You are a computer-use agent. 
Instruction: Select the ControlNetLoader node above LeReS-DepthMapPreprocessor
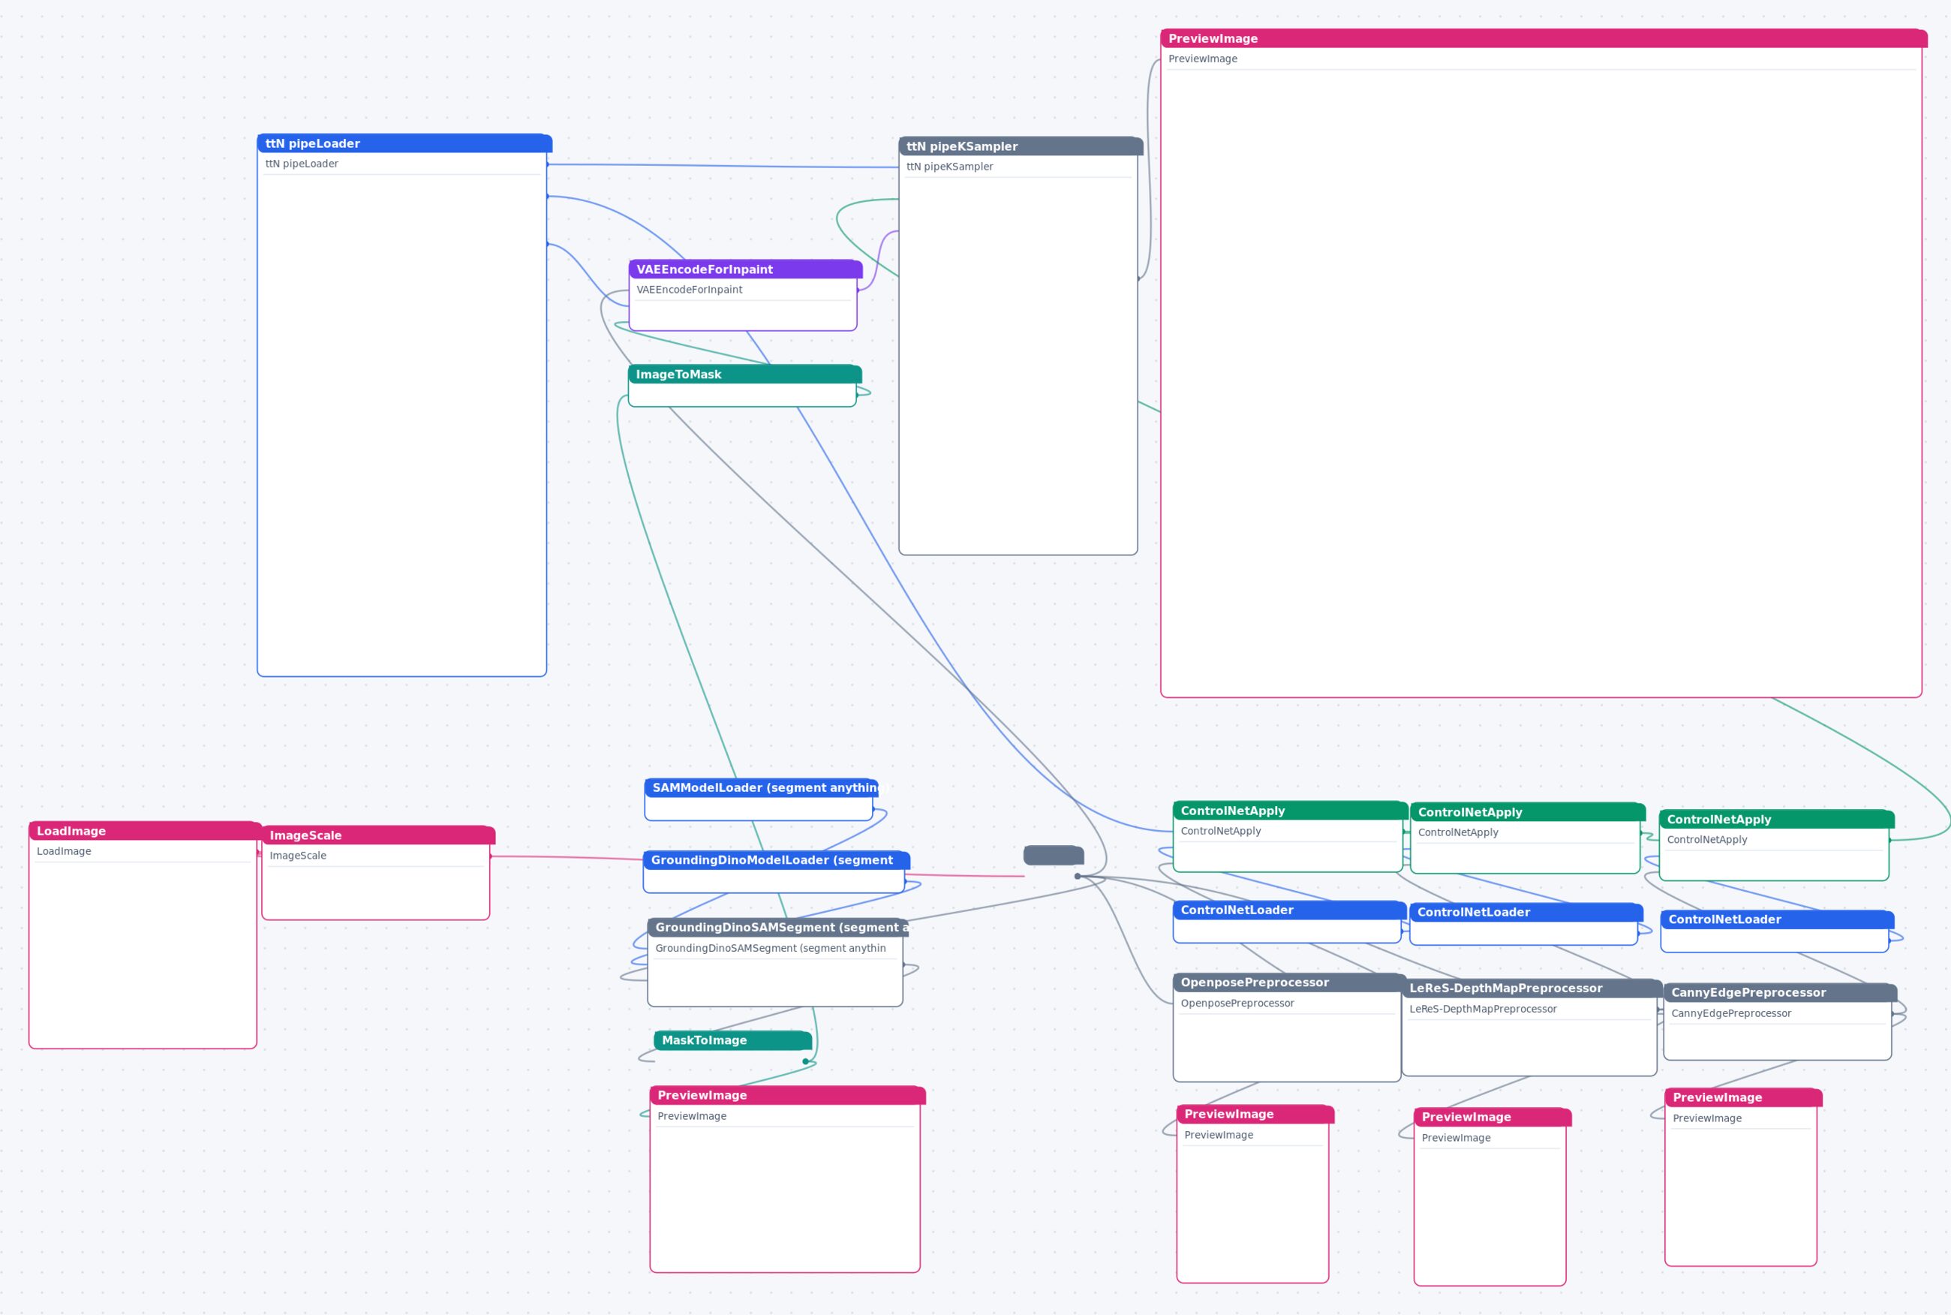click(1525, 924)
